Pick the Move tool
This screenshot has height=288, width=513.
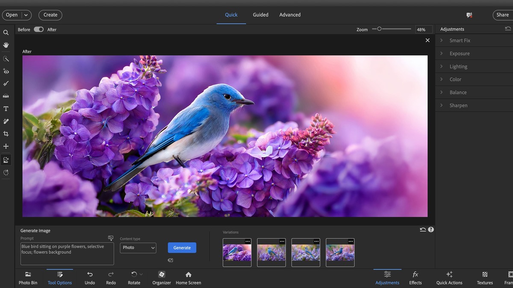click(x=6, y=146)
